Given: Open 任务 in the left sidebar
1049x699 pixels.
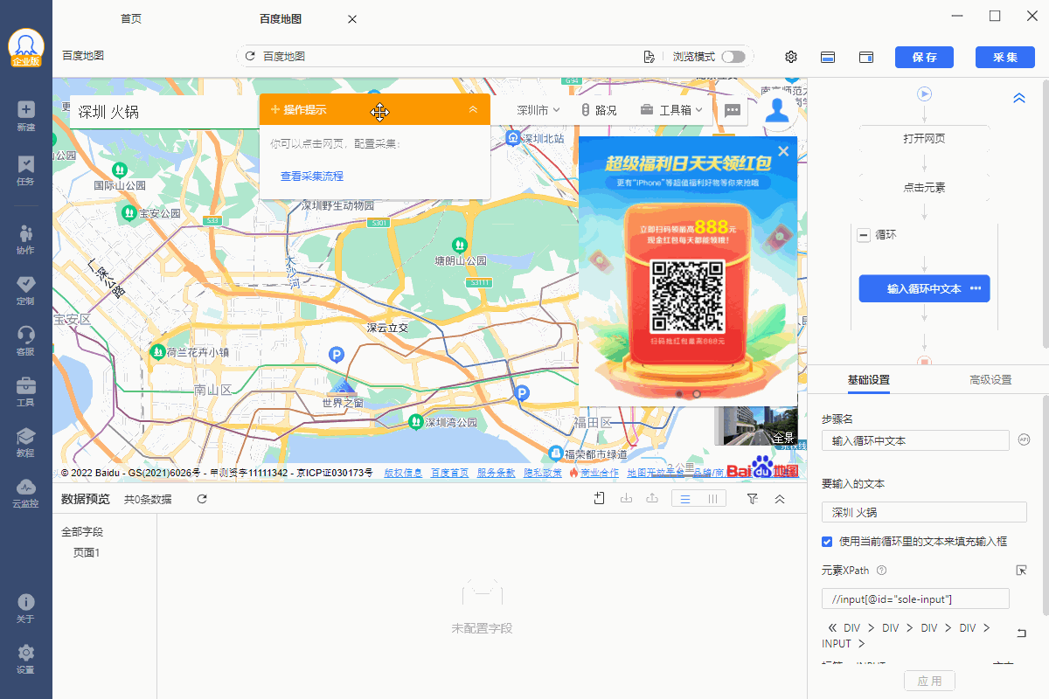Looking at the screenshot, I should (x=26, y=170).
